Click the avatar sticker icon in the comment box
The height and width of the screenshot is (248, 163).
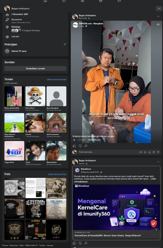141,152
